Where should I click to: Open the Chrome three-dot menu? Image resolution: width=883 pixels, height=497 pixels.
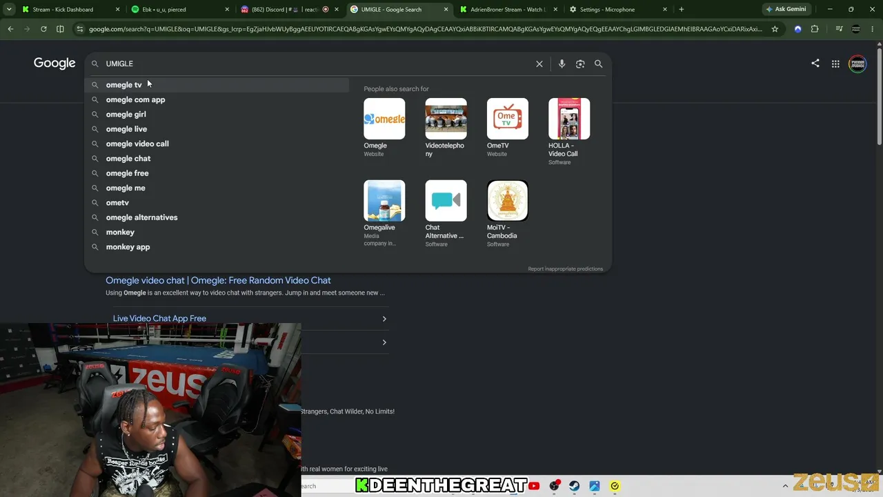click(x=873, y=29)
